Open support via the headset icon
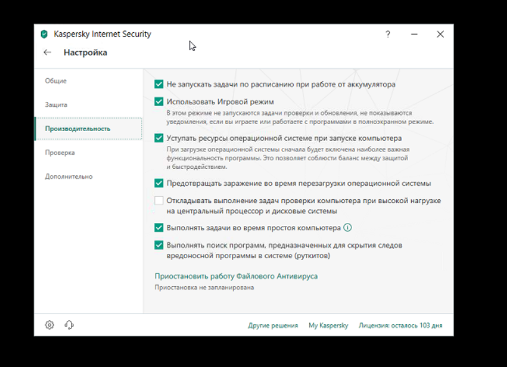Image resolution: width=507 pixels, height=367 pixels. [x=69, y=325]
